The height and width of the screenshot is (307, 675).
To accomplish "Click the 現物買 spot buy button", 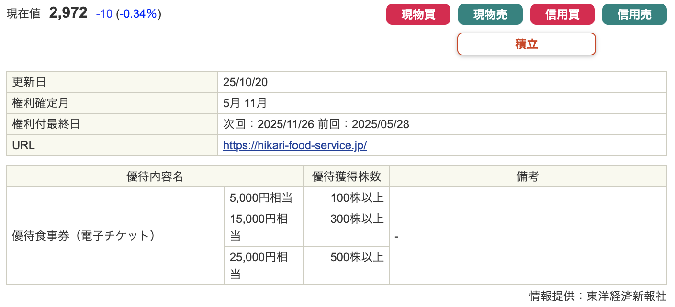I will 418,14.
